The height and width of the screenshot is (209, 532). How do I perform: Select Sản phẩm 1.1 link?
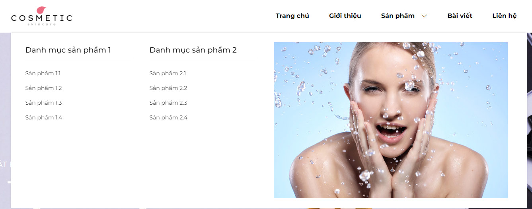43,73
